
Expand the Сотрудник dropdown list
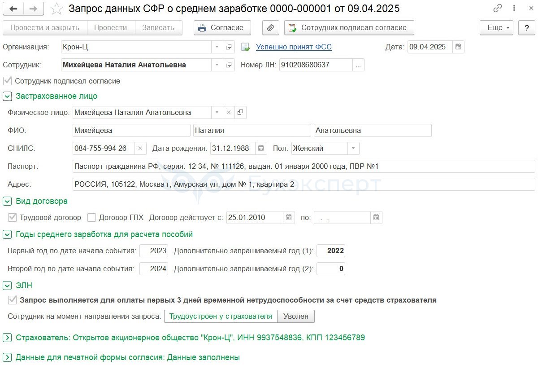click(217, 65)
